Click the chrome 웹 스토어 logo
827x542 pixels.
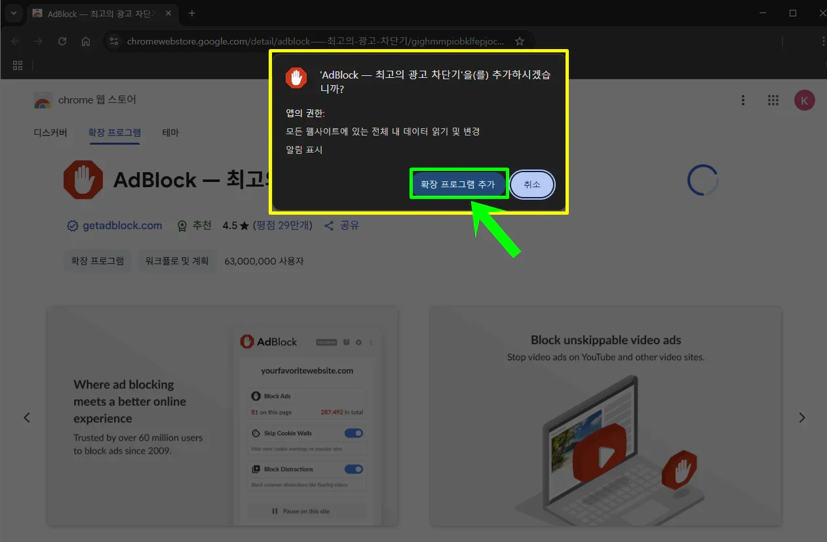tap(85, 100)
